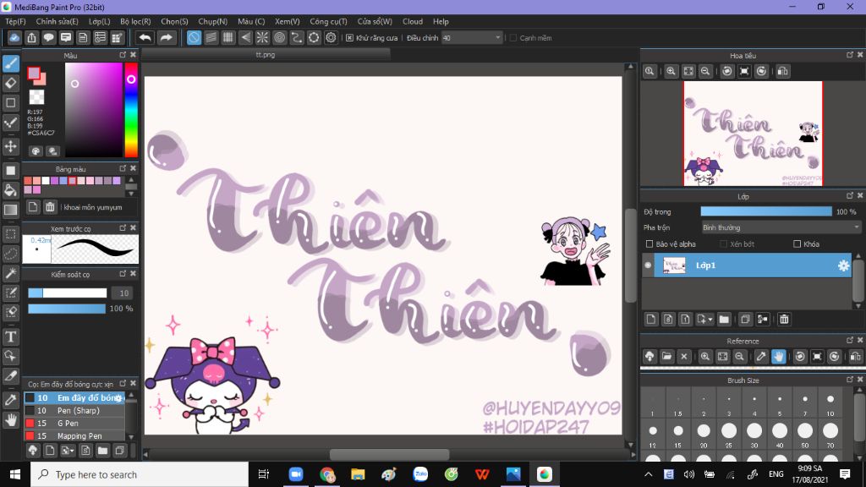Open Windows Start menu
Screen dimensions: 866x487
(15, 474)
